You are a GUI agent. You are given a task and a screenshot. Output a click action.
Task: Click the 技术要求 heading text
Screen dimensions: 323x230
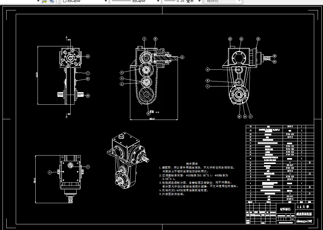(x=192, y=164)
